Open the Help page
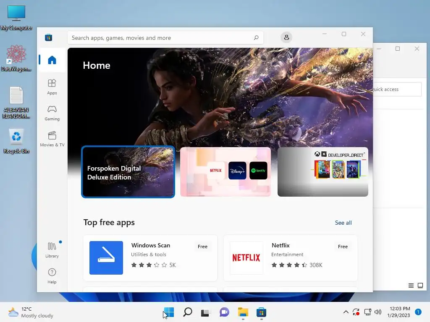430x322 pixels. coord(52,276)
